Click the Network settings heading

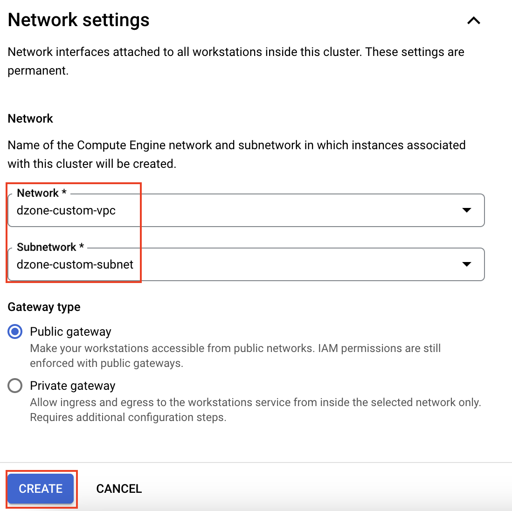pyautogui.click(x=78, y=20)
